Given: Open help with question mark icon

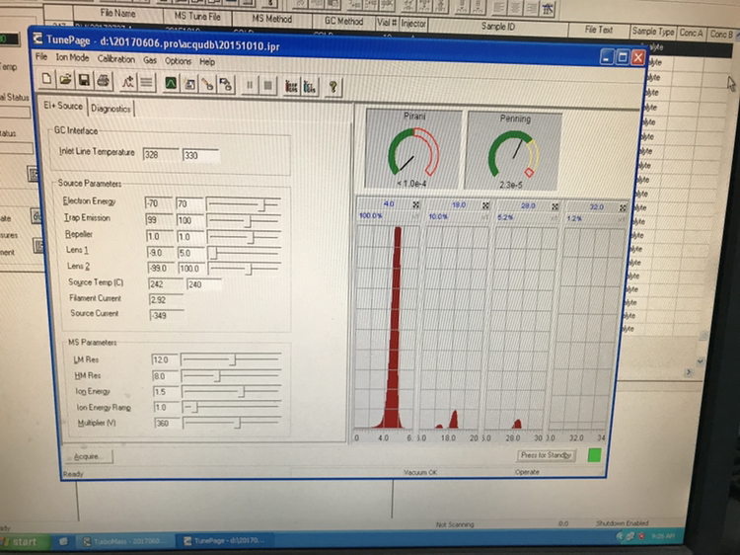Looking at the screenshot, I should tap(333, 87).
